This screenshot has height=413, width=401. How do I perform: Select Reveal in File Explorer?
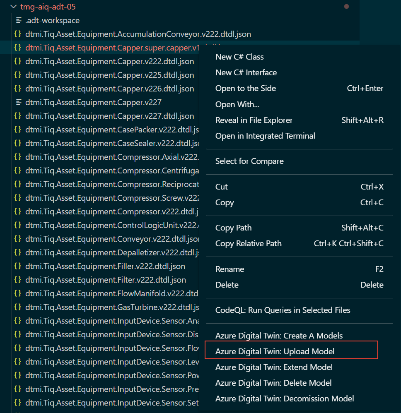pyautogui.click(x=299, y=120)
